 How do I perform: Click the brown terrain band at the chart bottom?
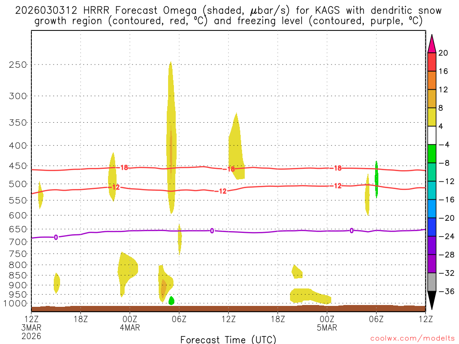point(228,309)
